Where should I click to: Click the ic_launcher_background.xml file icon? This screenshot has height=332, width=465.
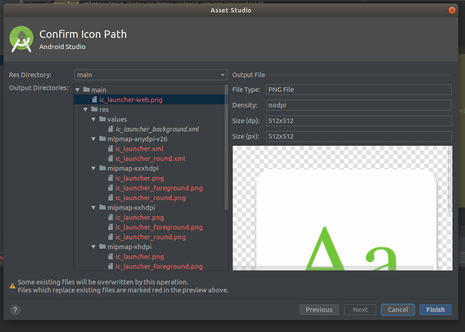coord(110,129)
